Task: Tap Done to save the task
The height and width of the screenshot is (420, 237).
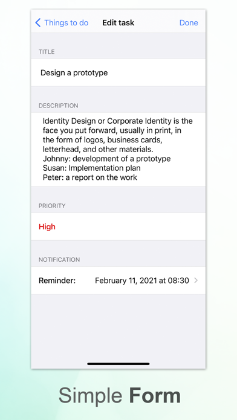Action: point(189,23)
